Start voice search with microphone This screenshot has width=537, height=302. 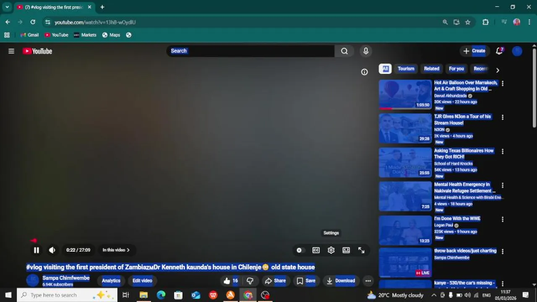[366, 51]
